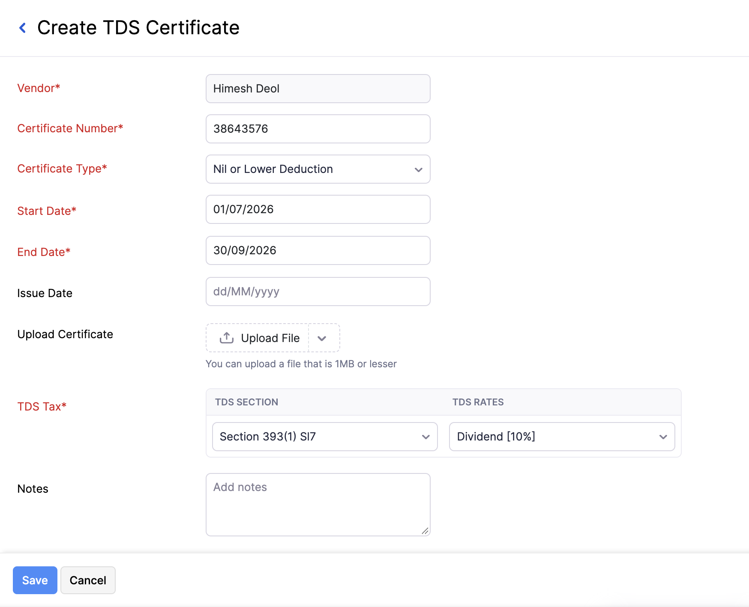Viewport: 749px width, 607px height.
Task: Click the upload tray icon beside Upload File
Action: [227, 338]
